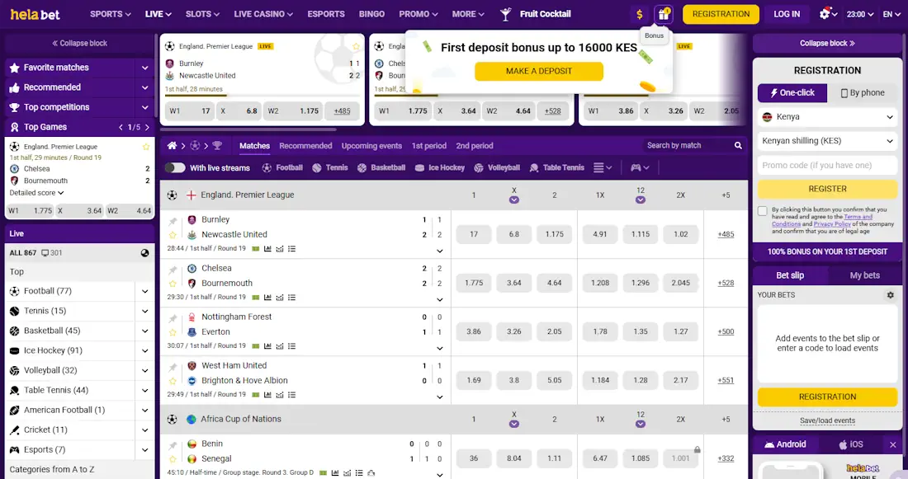Check the Terms and Conditions agreement box

(x=763, y=210)
